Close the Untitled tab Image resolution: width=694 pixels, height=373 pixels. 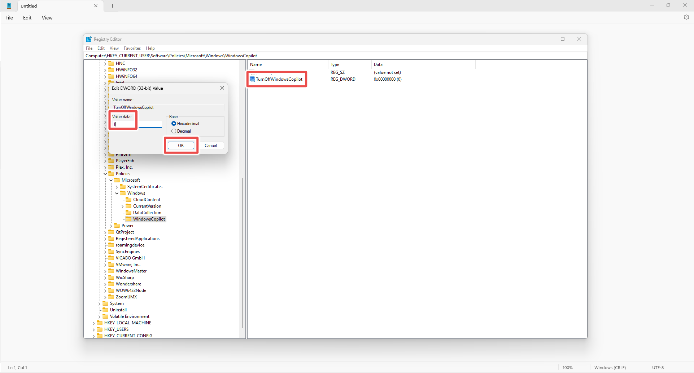96,6
